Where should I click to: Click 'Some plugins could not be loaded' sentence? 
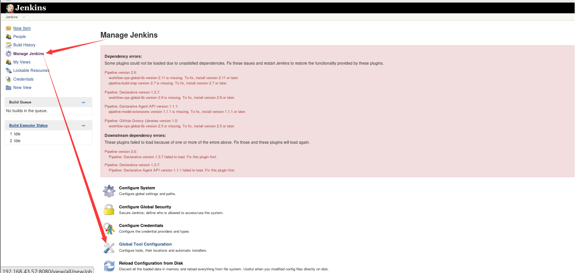tap(244, 63)
